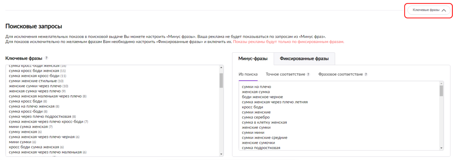Collapse the Ключевые фразы section button
Viewport: 453px width, 160px height.
click(428, 10)
